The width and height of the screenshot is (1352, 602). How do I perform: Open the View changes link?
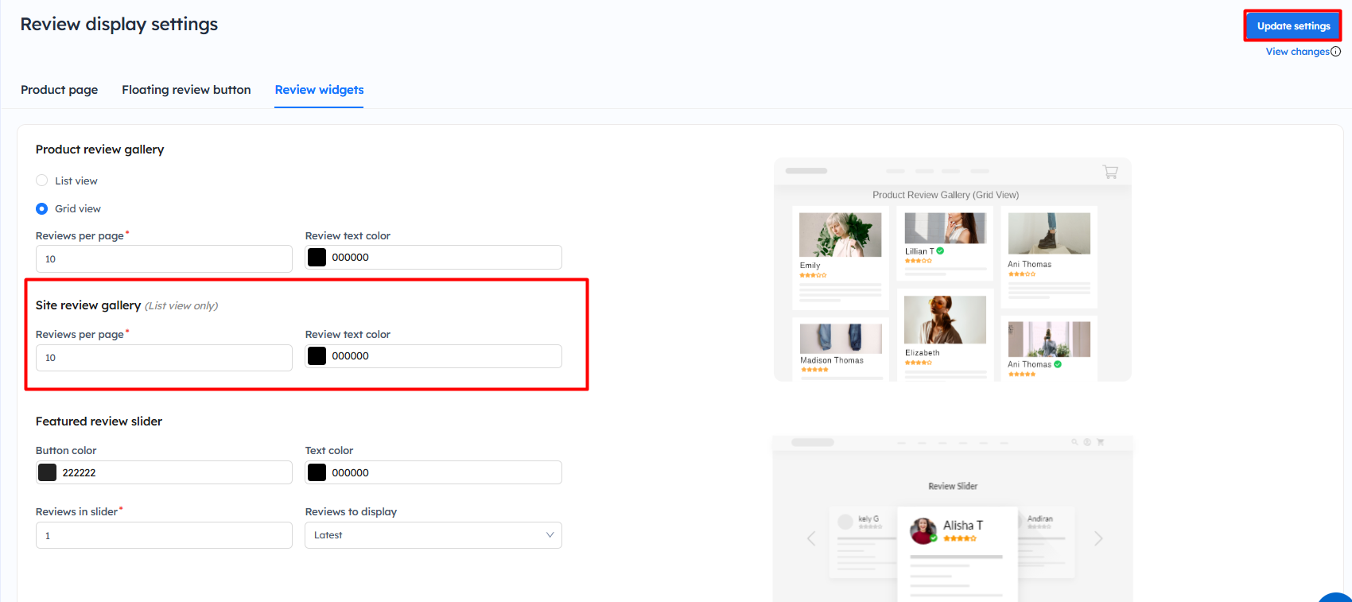(x=1297, y=52)
